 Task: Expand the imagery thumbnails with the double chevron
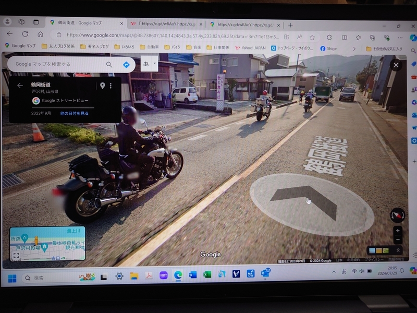[398, 250]
